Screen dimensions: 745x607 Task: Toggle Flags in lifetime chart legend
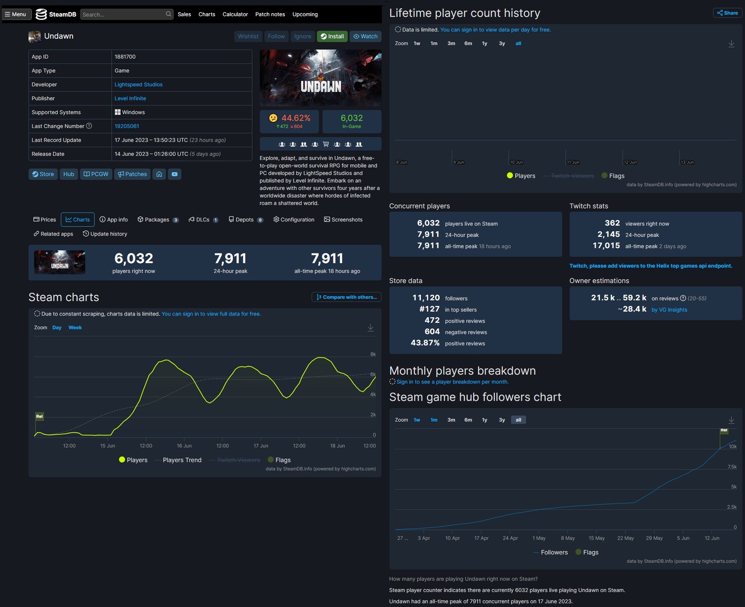coord(613,176)
